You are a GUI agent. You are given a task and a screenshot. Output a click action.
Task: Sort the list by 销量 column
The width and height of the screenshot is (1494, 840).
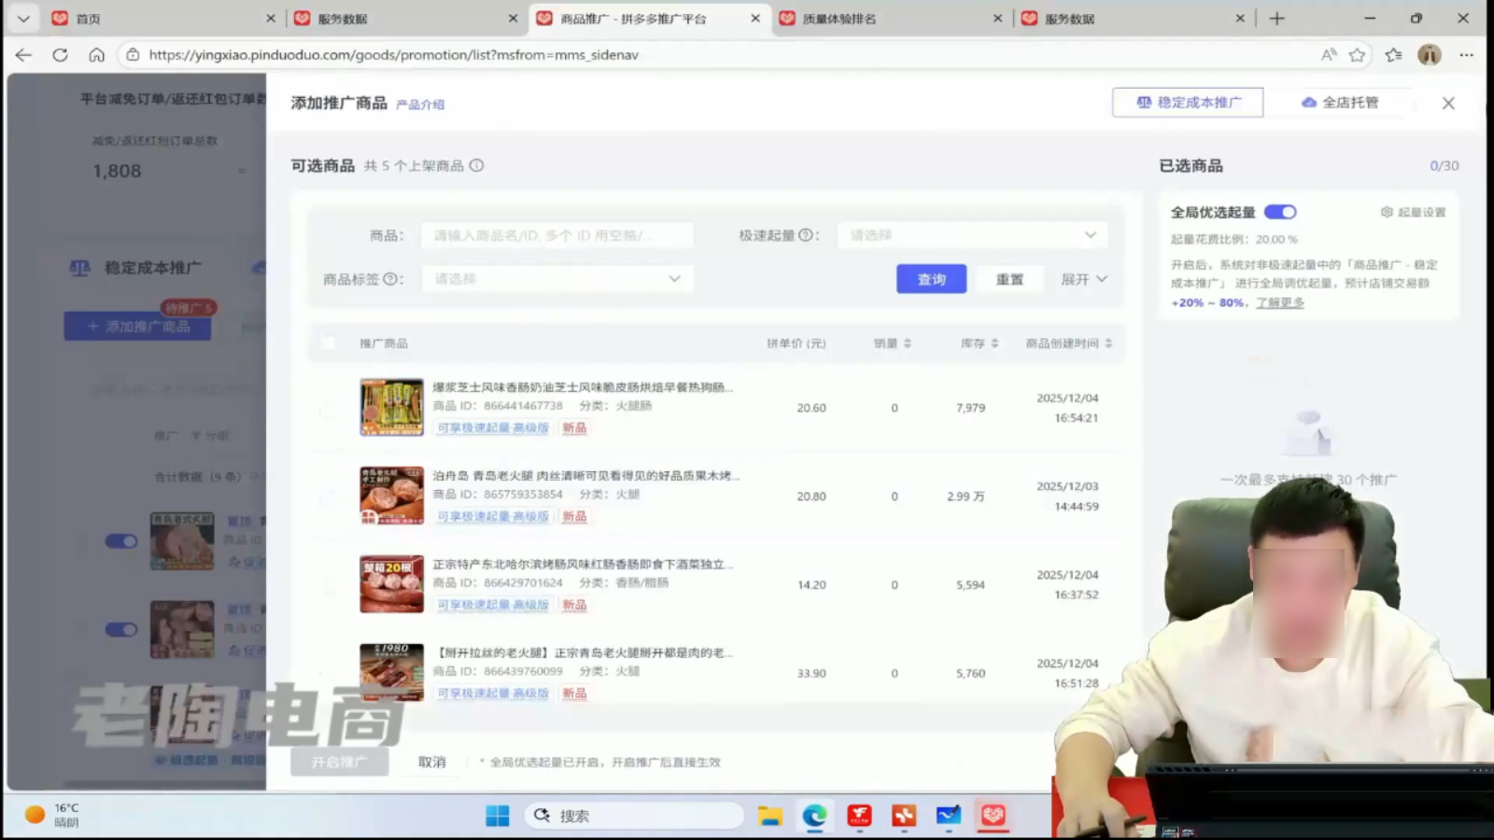(x=892, y=343)
